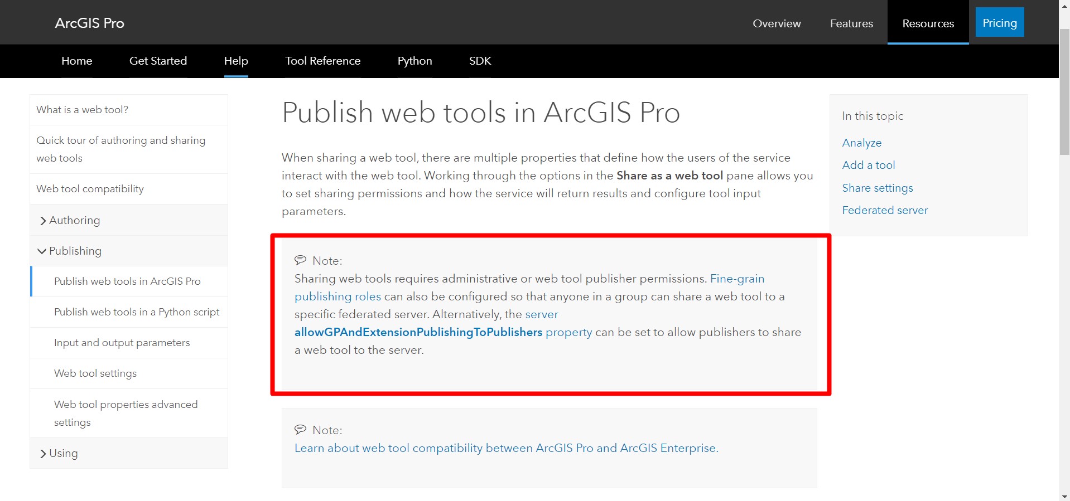Open the Get Started tab
The width and height of the screenshot is (1070, 501).
tap(158, 61)
